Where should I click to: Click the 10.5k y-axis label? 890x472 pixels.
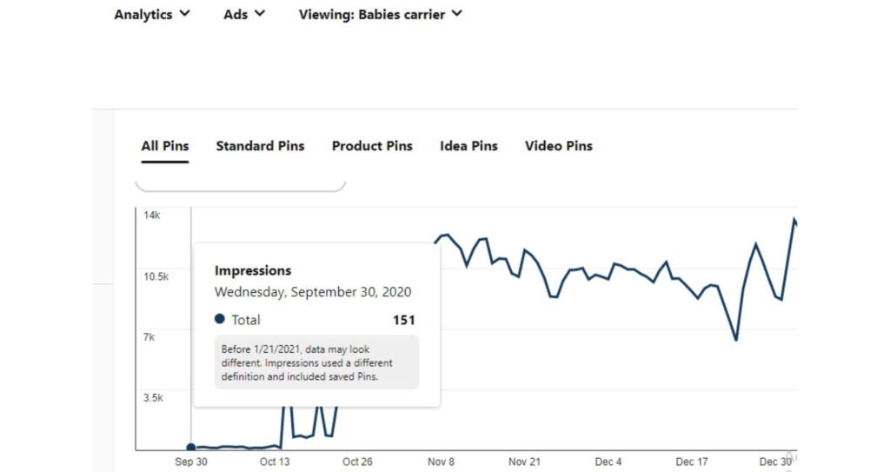pos(156,276)
